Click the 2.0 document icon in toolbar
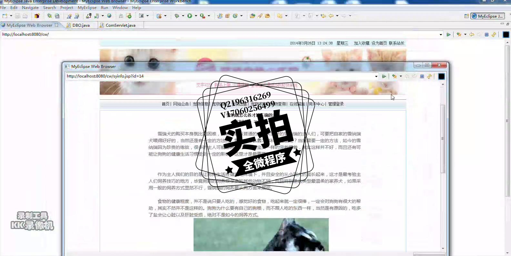The height and width of the screenshot is (256, 511). [57, 16]
